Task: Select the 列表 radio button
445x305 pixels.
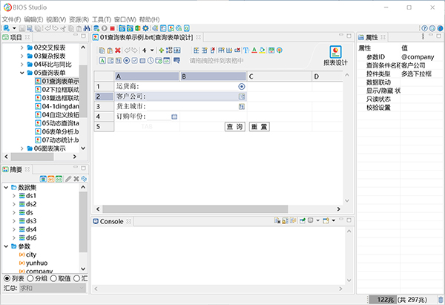Action: 7,278
